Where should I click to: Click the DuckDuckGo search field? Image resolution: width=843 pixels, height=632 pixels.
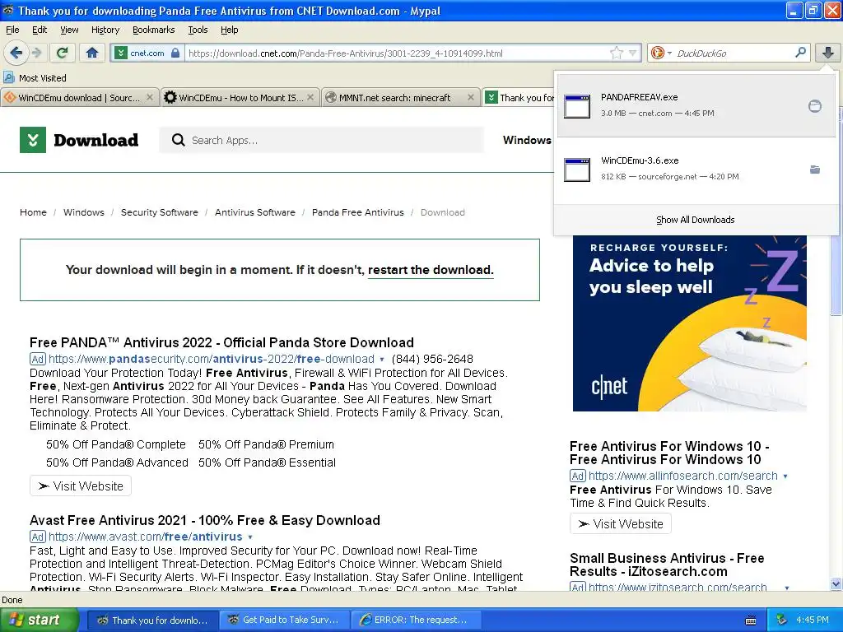734,53
